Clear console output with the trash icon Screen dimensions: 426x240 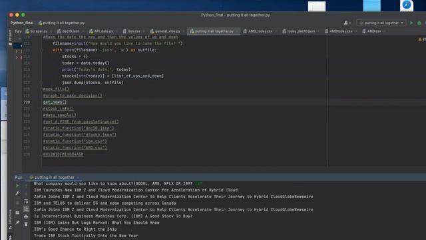26,224
